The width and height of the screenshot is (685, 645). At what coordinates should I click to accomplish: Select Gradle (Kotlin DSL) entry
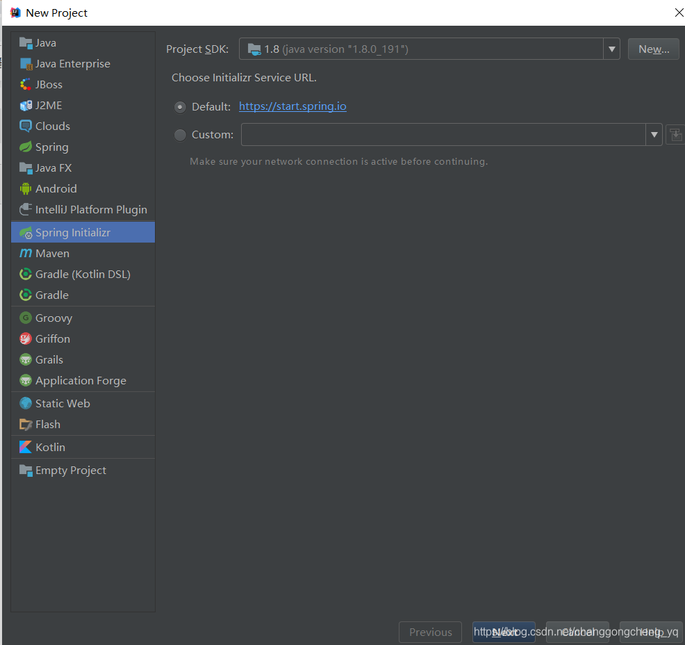(83, 274)
